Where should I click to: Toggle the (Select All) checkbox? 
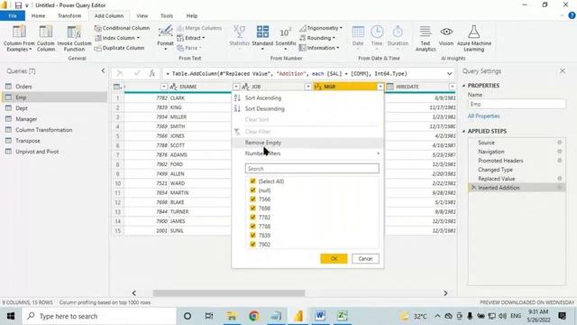pos(252,181)
